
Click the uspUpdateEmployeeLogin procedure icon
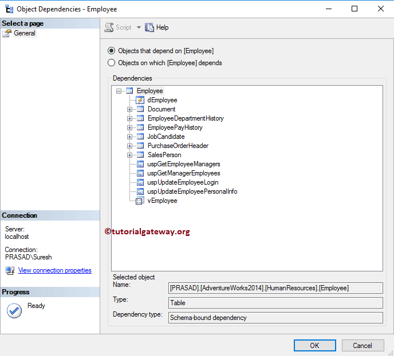tap(140, 182)
